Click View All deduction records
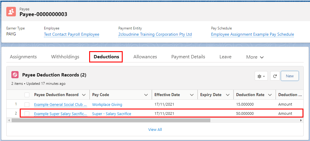 point(155,130)
